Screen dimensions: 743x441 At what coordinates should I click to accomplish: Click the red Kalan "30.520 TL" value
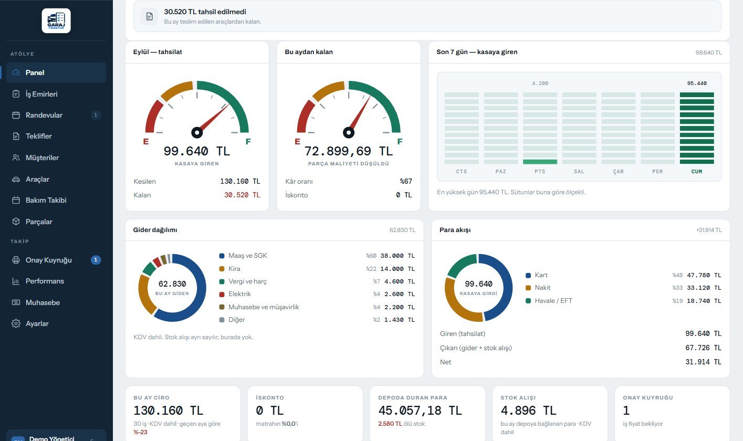(x=242, y=195)
